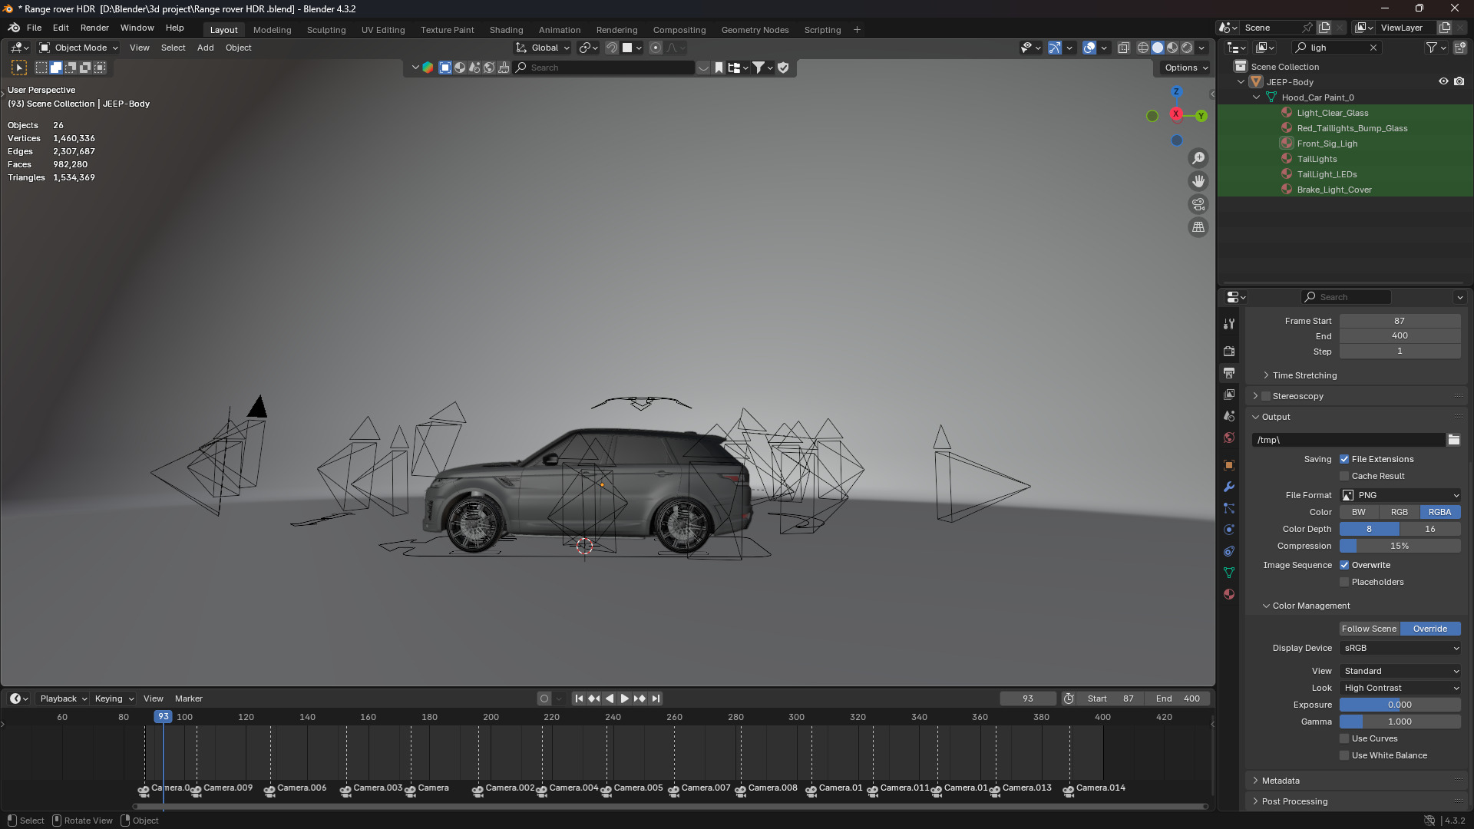Enable Stereoscopy checkbox
The height and width of the screenshot is (829, 1474).
tap(1266, 396)
